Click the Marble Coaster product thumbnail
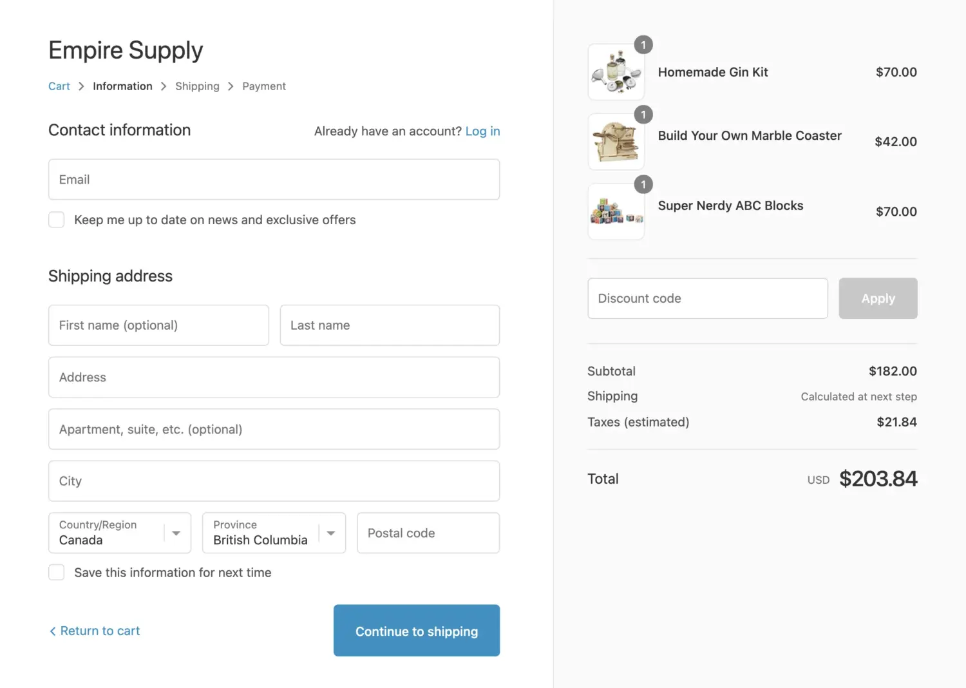 pyautogui.click(x=616, y=142)
